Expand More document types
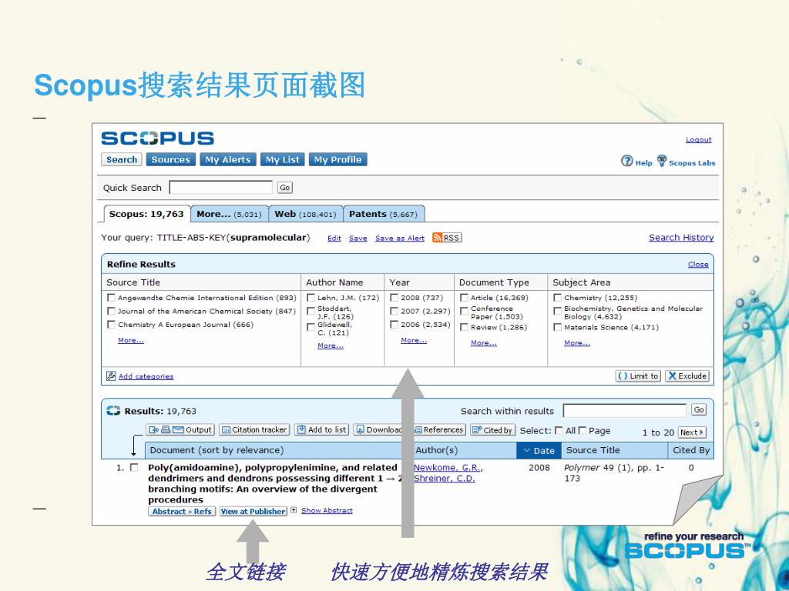Screen dimensions: 789x591 click(x=484, y=342)
